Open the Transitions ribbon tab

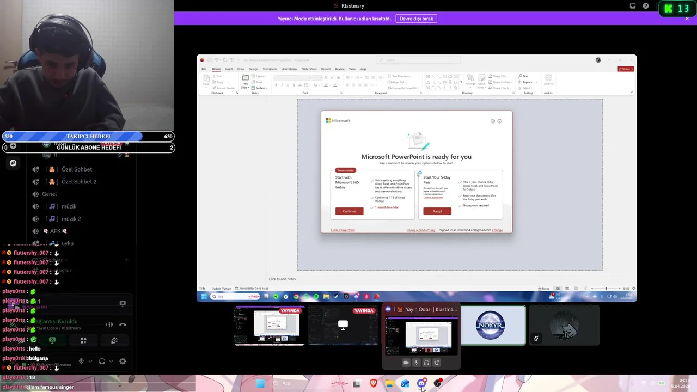(x=270, y=69)
